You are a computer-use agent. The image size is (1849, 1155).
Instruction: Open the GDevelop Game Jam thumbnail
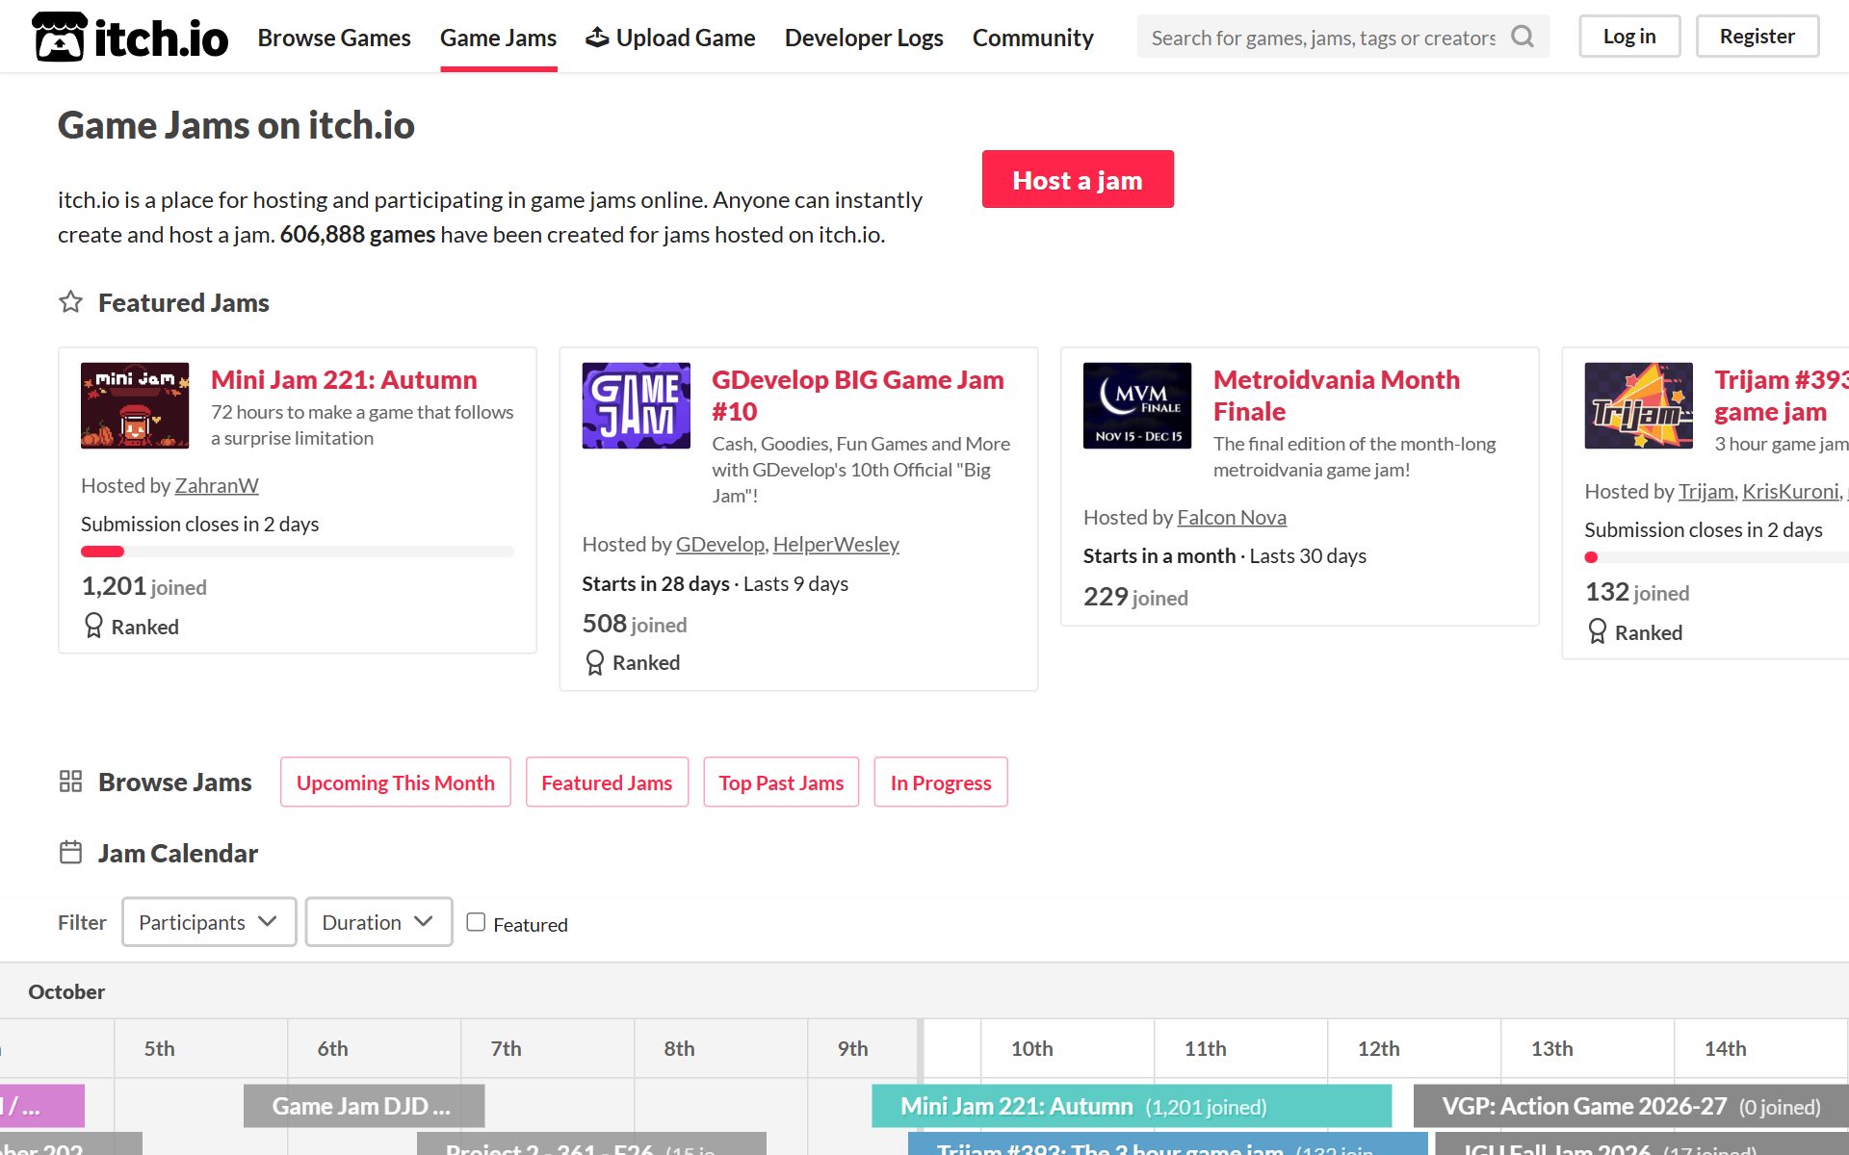[x=636, y=405]
